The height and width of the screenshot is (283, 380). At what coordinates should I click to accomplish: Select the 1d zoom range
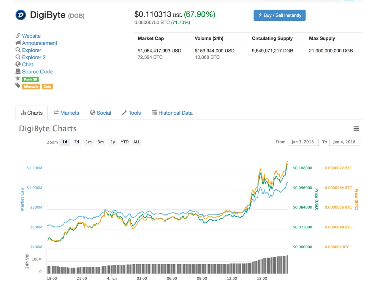[x=65, y=142]
